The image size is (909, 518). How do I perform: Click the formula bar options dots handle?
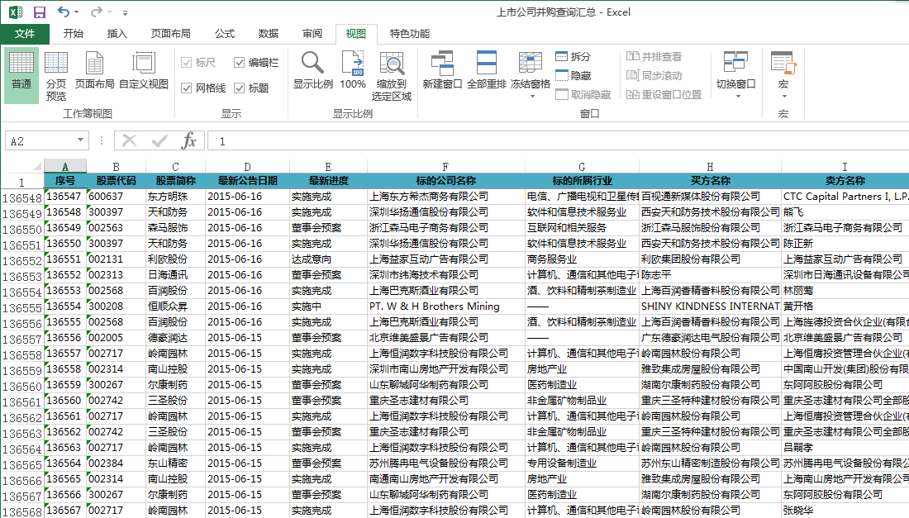102,140
